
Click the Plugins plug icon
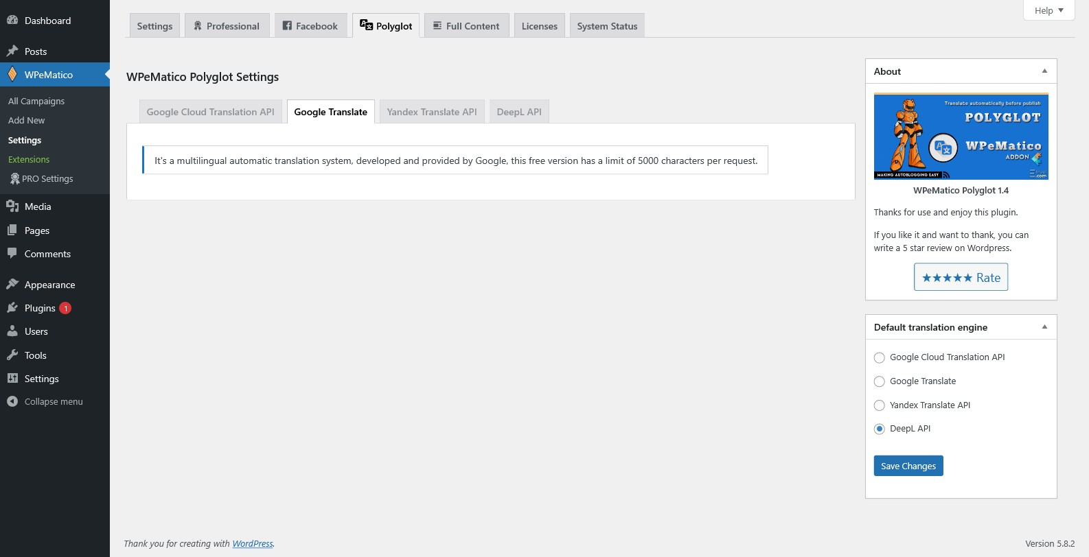coord(12,308)
